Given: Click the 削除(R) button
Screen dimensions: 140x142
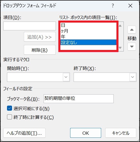Looking at the screenshot, I should [40, 50].
